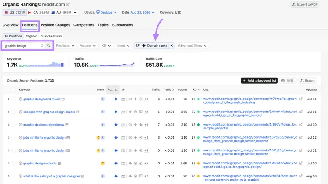Switch to the Topics tab
The width and height of the screenshot is (328, 184).
tap(103, 25)
